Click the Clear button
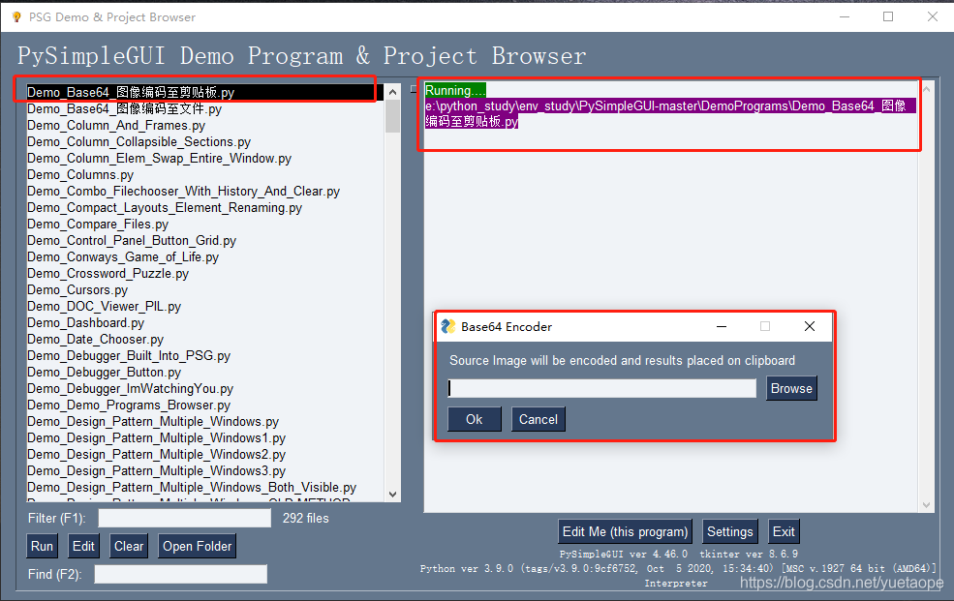Image resolution: width=954 pixels, height=601 pixels. click(x=129, y=546)
